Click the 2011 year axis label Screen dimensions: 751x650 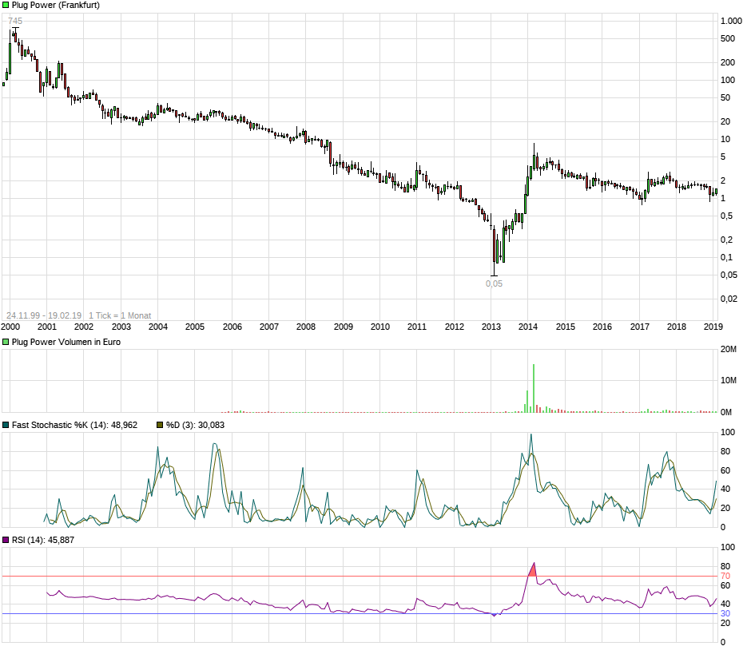click(x=417, y=327)
